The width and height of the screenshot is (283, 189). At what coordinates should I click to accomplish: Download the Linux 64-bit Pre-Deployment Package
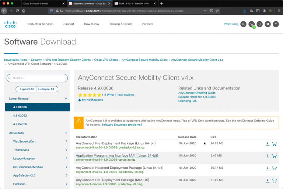[268, 144]
